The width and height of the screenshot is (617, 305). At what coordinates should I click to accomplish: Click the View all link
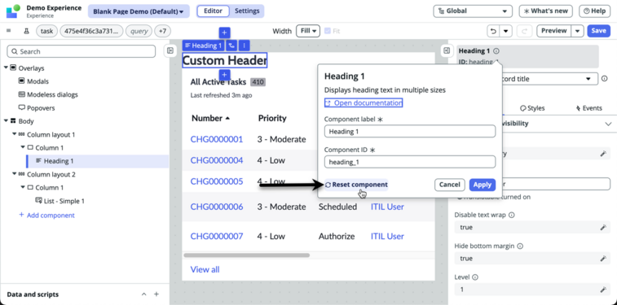coord(205,270)
